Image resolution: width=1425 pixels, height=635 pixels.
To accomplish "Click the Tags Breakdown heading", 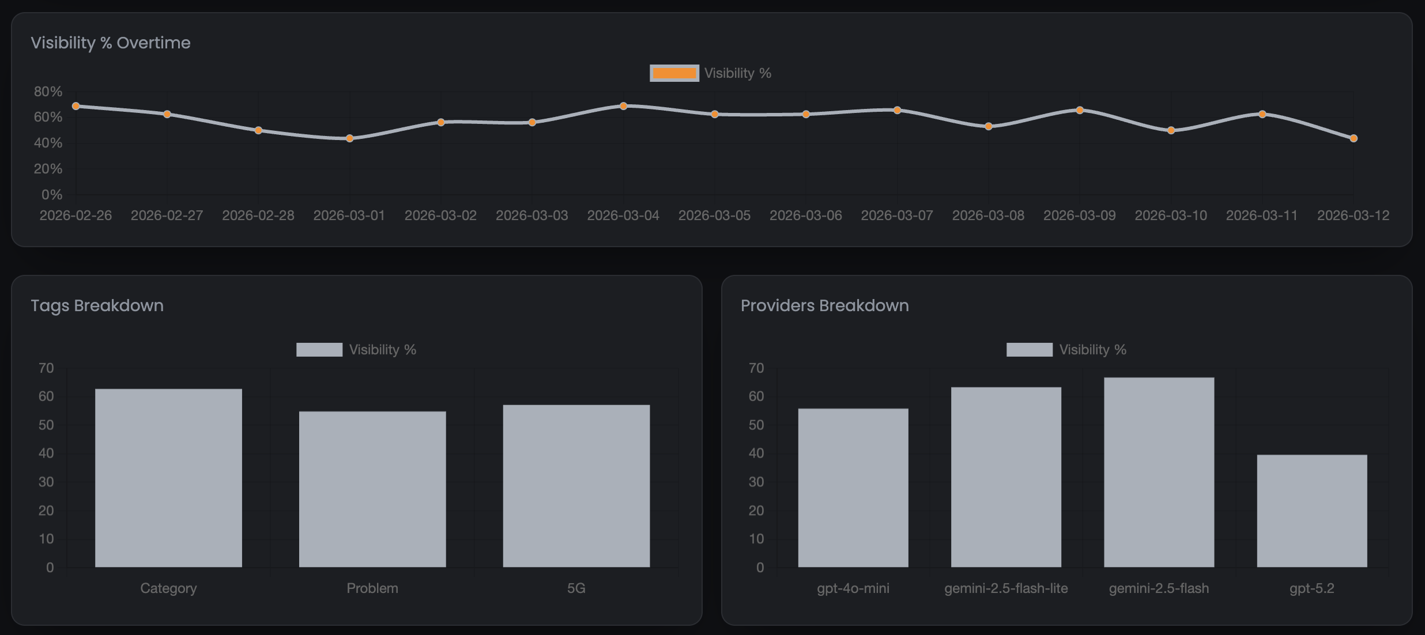I will [x=97, y=305].
